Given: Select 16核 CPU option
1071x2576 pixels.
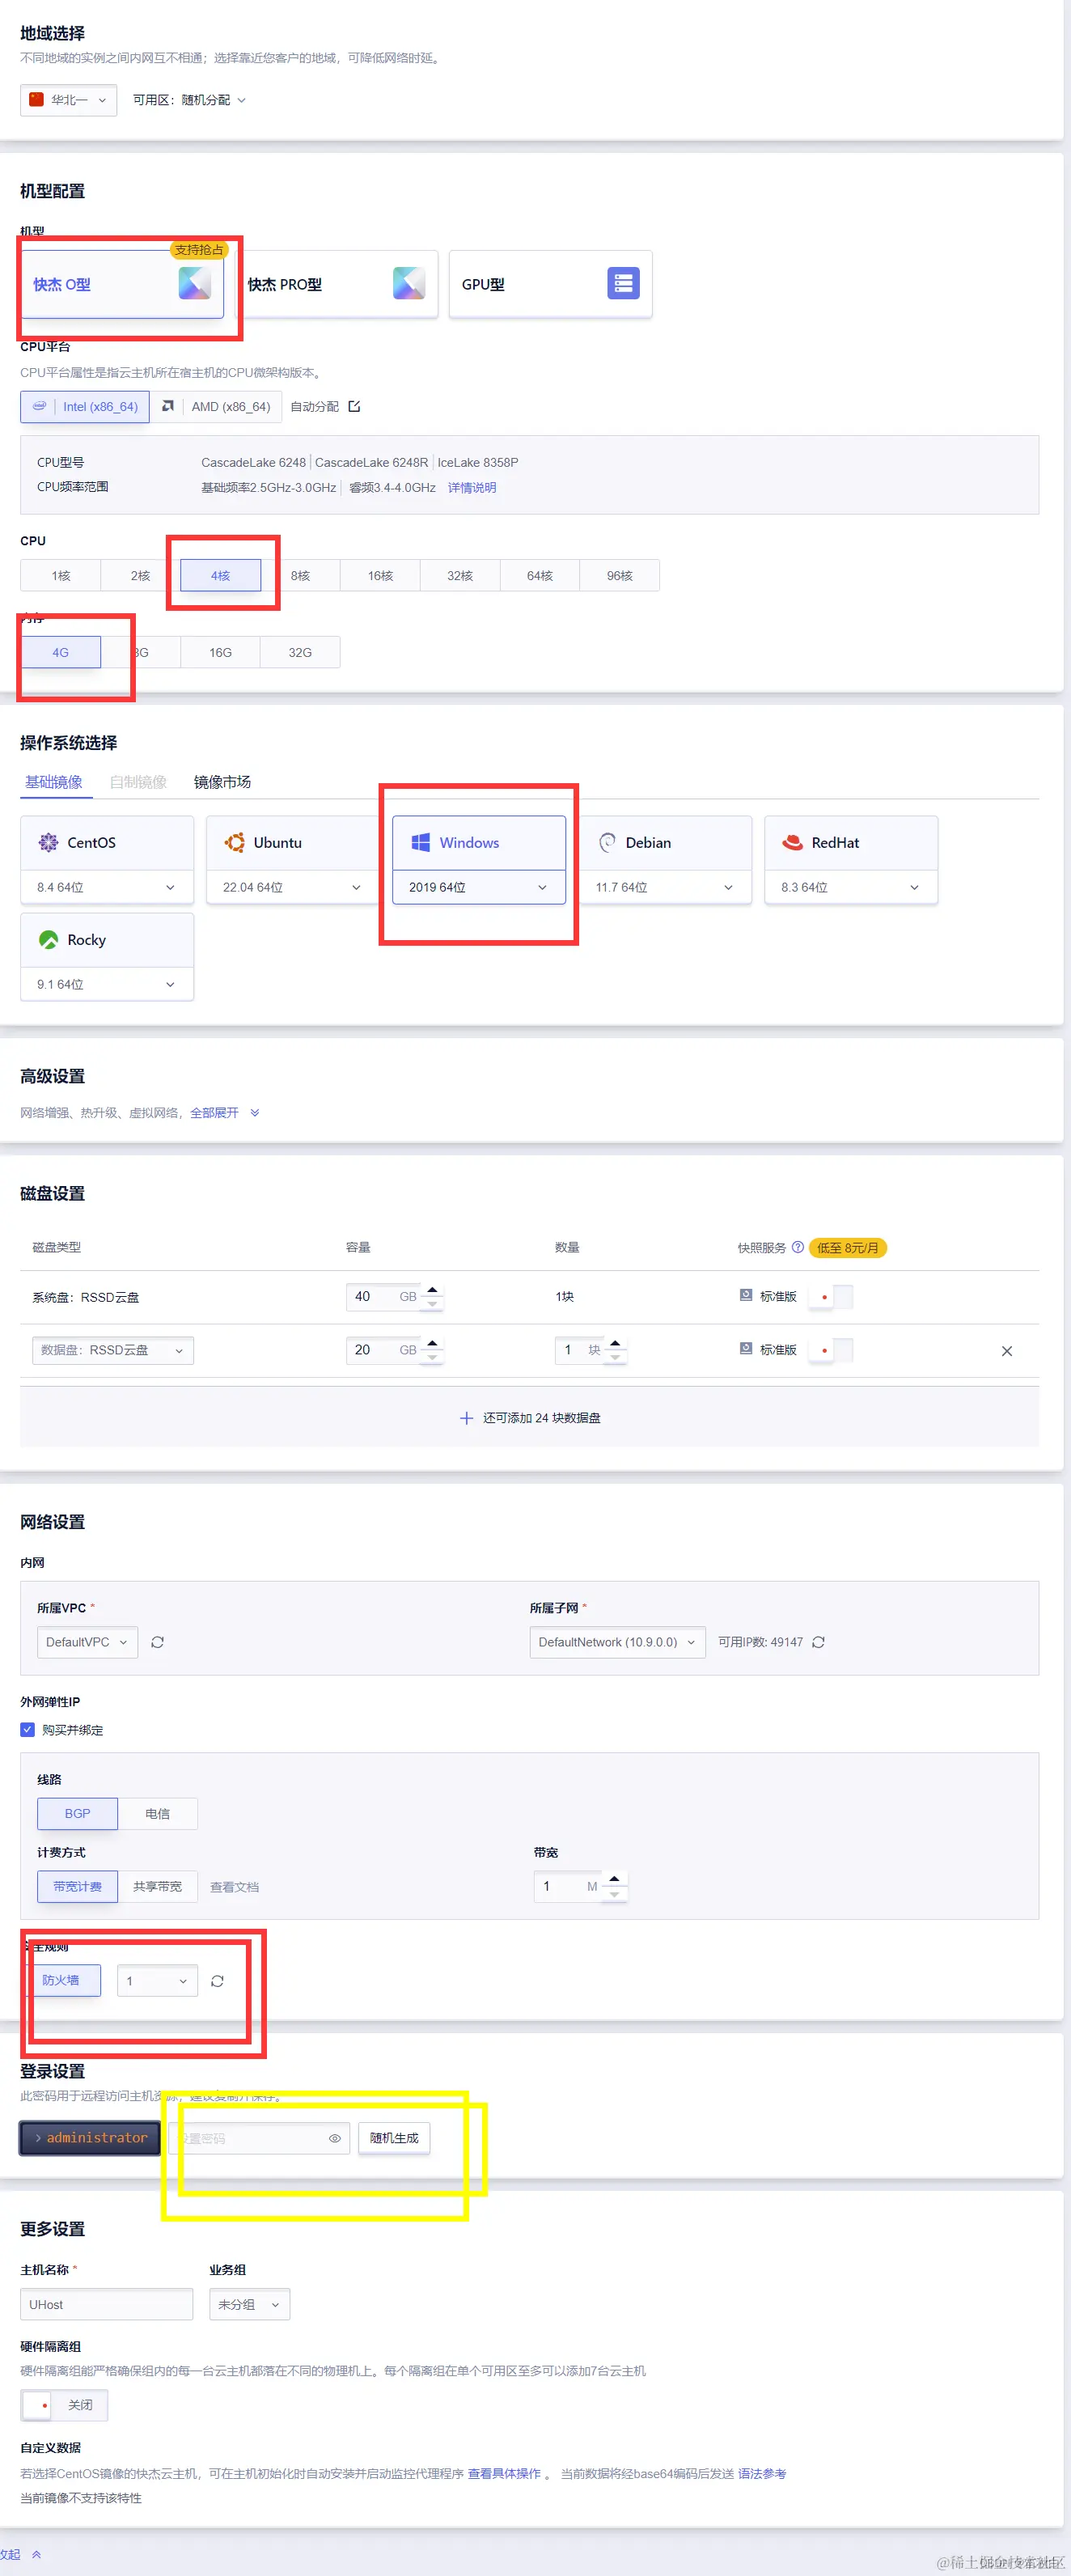Looking at the screenshot, I should tap(380, 576).
